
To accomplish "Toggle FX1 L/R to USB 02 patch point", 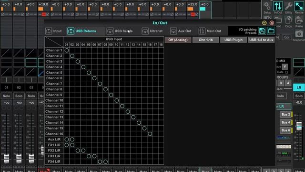I will pyautogui.click(x=72, y=145).
